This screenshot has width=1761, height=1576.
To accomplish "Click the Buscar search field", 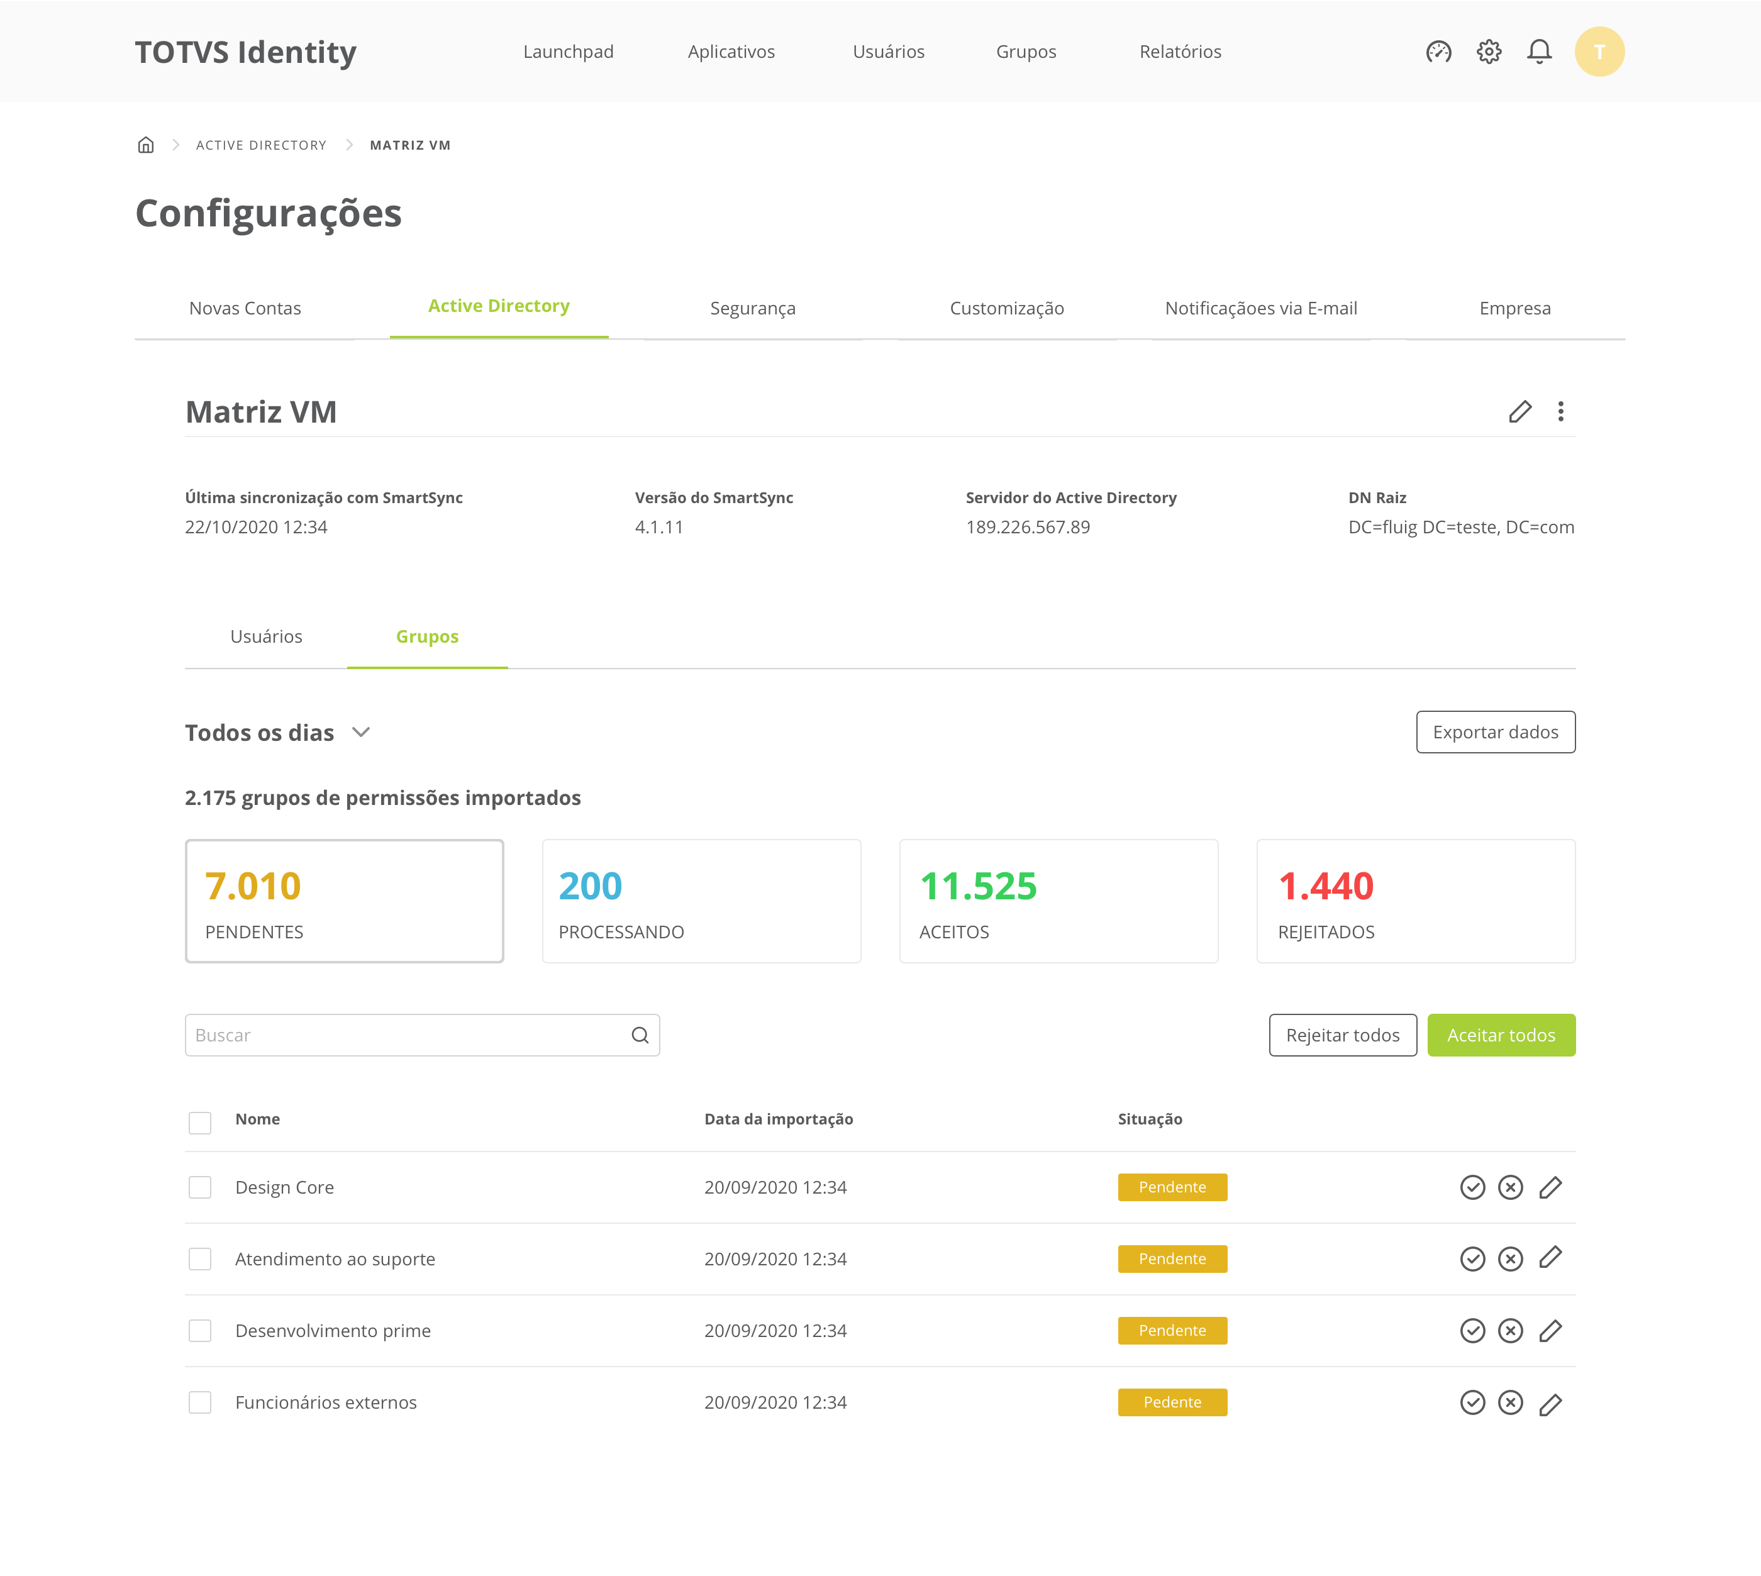I will click(407, 1036).
